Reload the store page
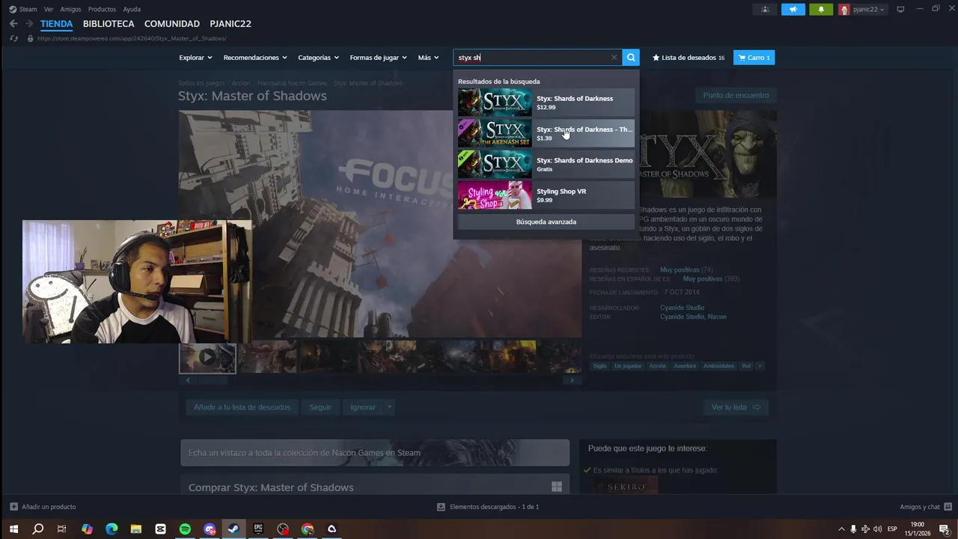 13,38
